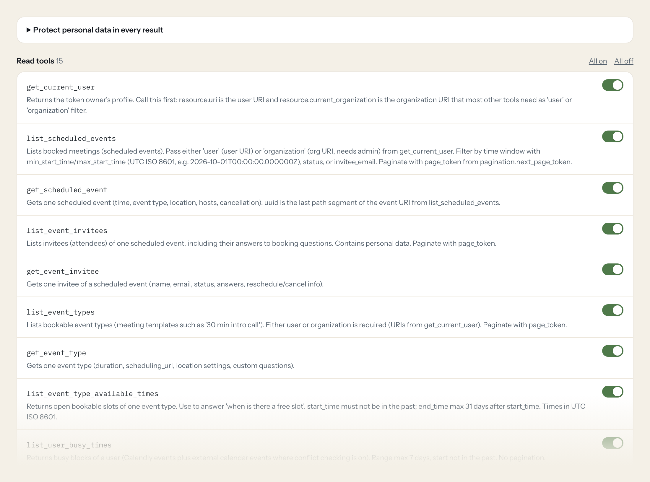Toggle the list_user_busy_times switch

point(612,443)
